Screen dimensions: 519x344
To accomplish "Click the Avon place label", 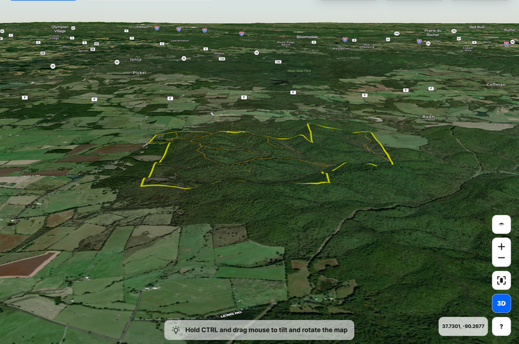I will click(x=428, y=117).
